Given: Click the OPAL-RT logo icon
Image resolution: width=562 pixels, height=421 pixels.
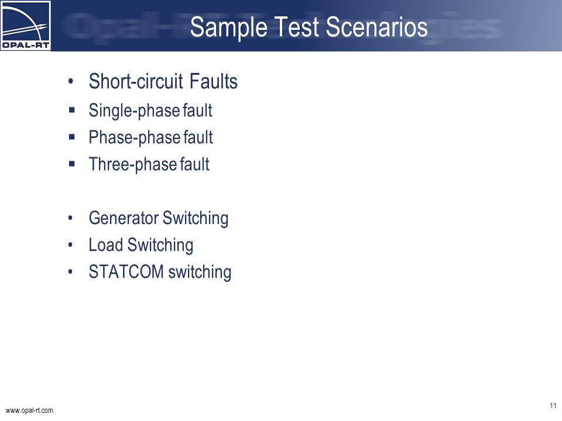Looking at the screenshot, I should tap(25, 25).
